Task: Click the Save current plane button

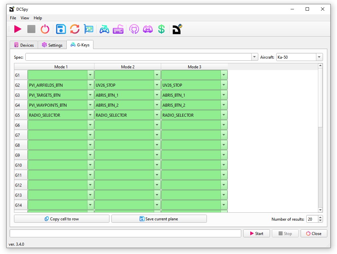Action: (159, 219)
